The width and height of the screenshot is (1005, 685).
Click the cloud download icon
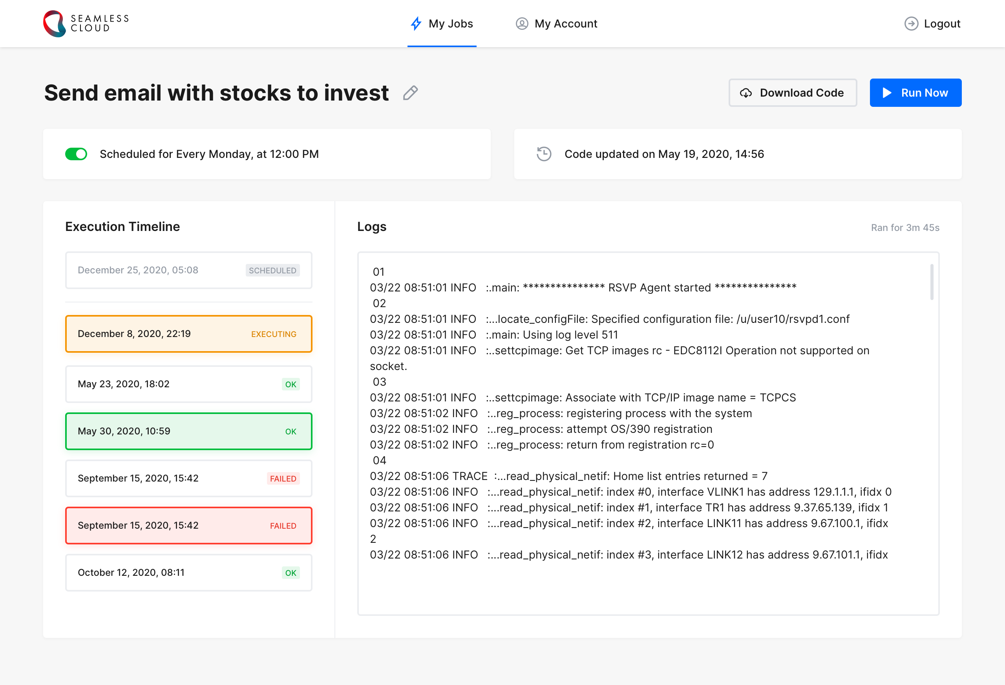click(746, 93)
